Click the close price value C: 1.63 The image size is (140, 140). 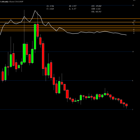pyautogui.click(x=50, y=9)
